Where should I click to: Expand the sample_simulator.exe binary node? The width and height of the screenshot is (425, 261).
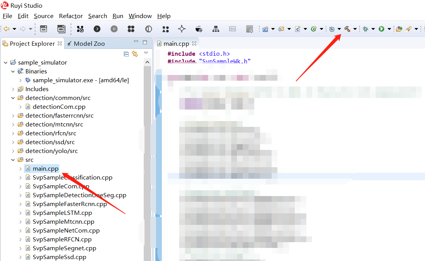point(20,80)
